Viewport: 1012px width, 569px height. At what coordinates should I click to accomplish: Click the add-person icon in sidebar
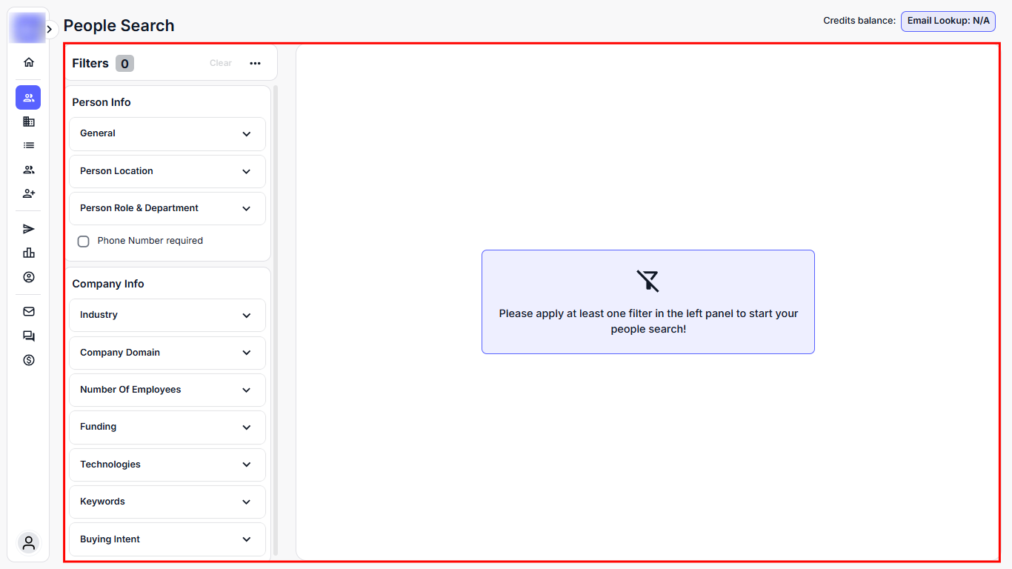click(29, 193)
